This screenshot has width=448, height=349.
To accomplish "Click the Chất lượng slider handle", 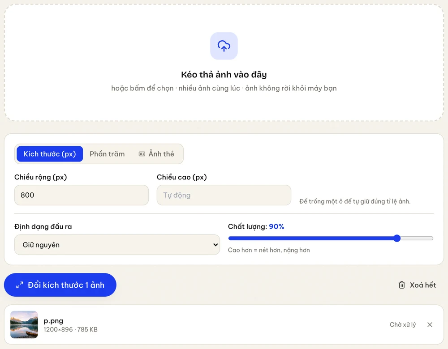I will click(397, 238).
